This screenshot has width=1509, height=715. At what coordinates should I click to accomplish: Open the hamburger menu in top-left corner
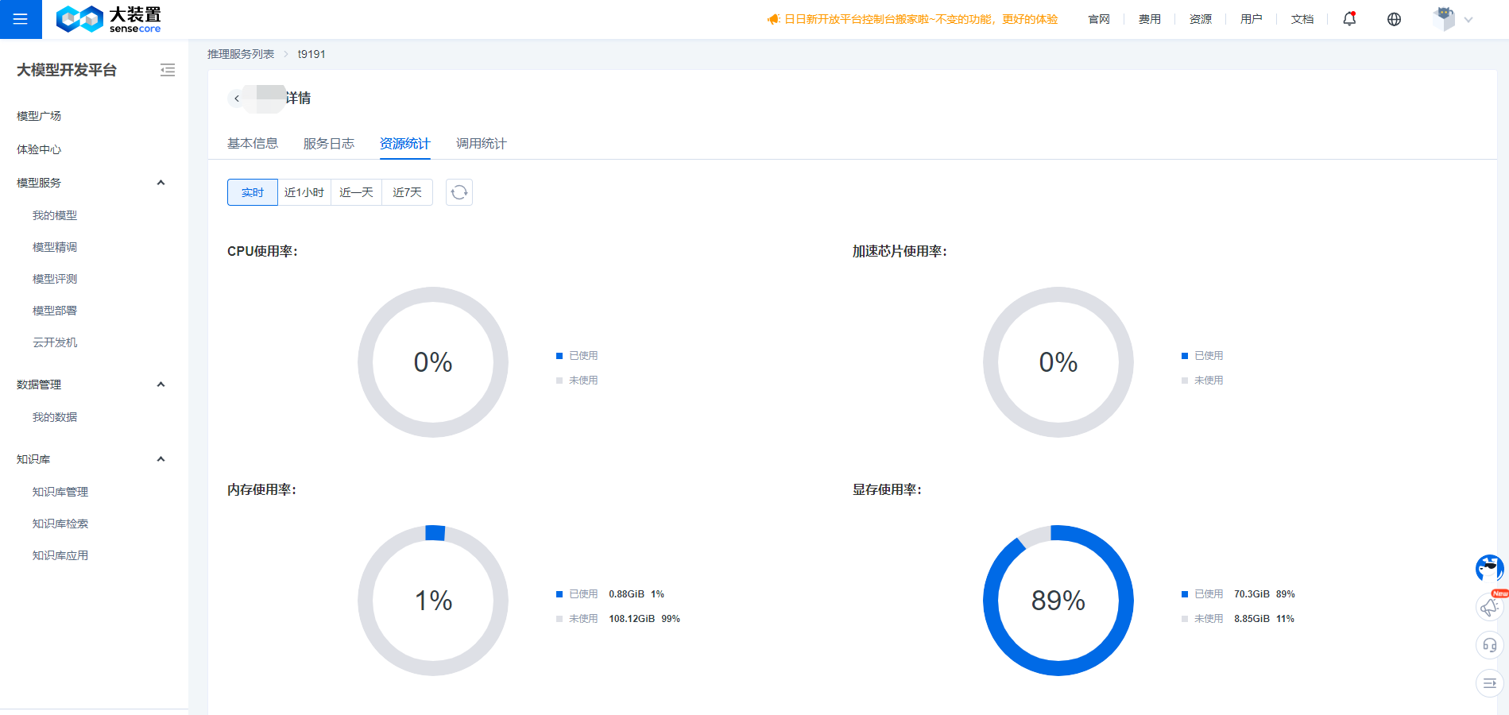(21, 19)
